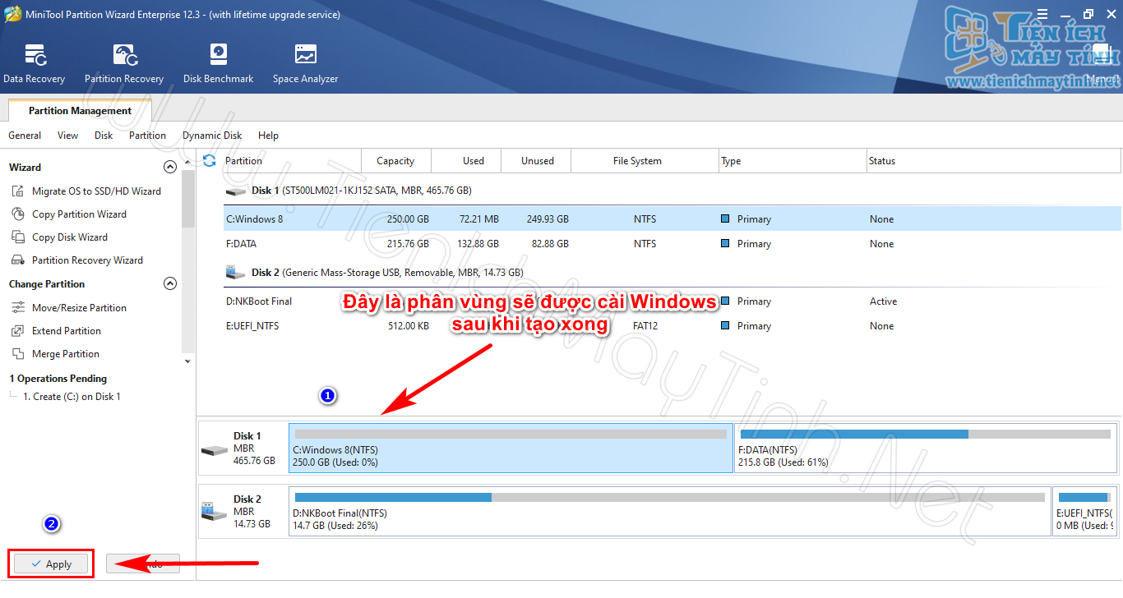Click the Disk 2 USB icon in the disk map
This screenshot has height=598, width=1123.
(215, 512)
